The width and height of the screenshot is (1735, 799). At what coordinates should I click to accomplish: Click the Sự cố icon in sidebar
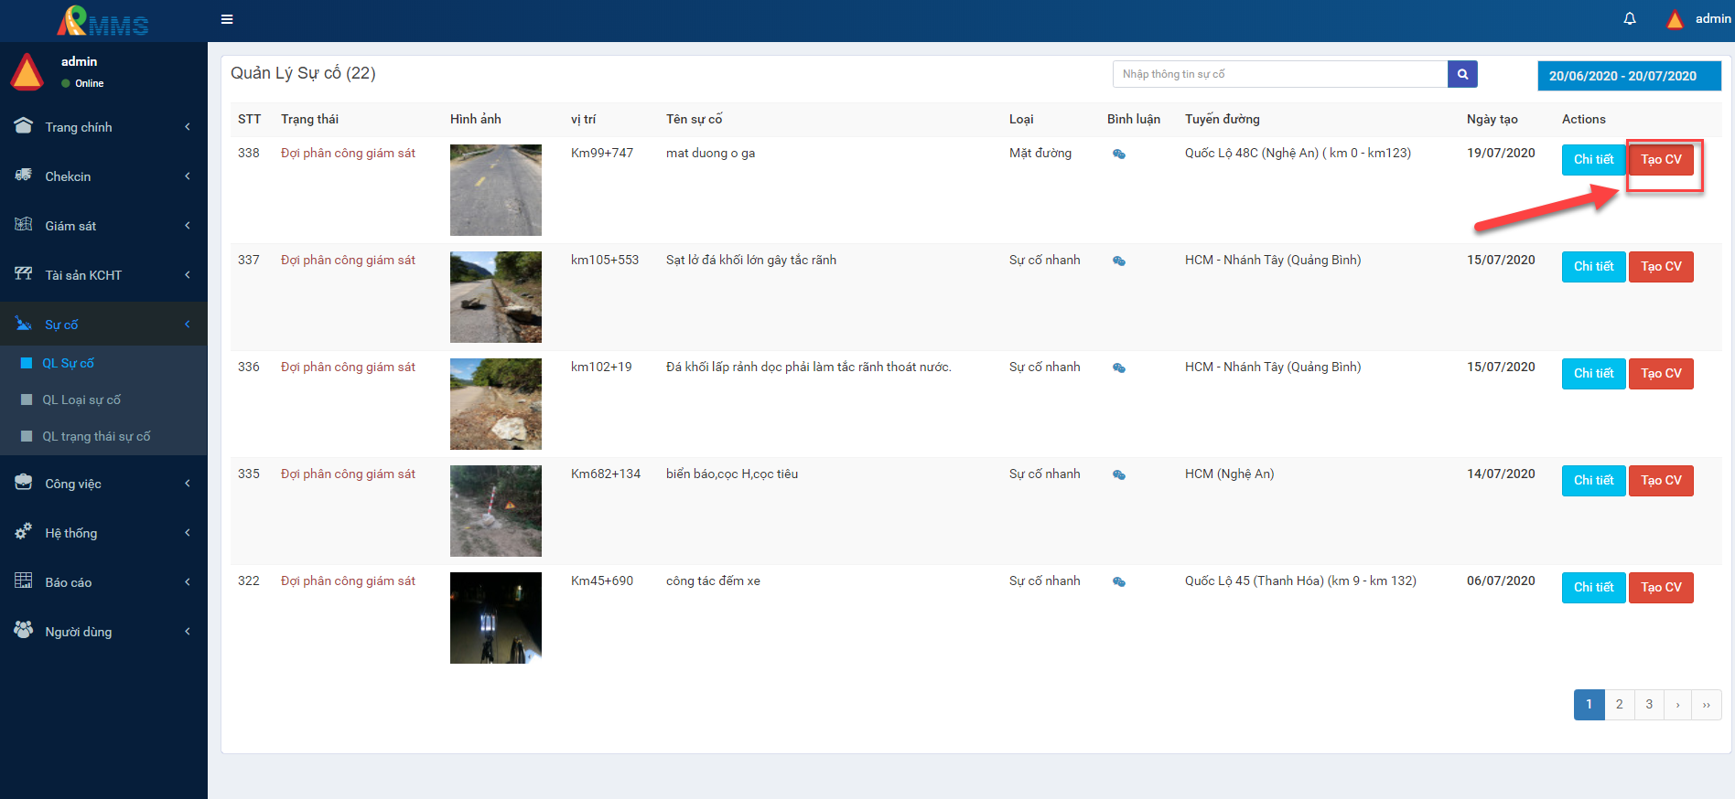[x=24, y=324]
